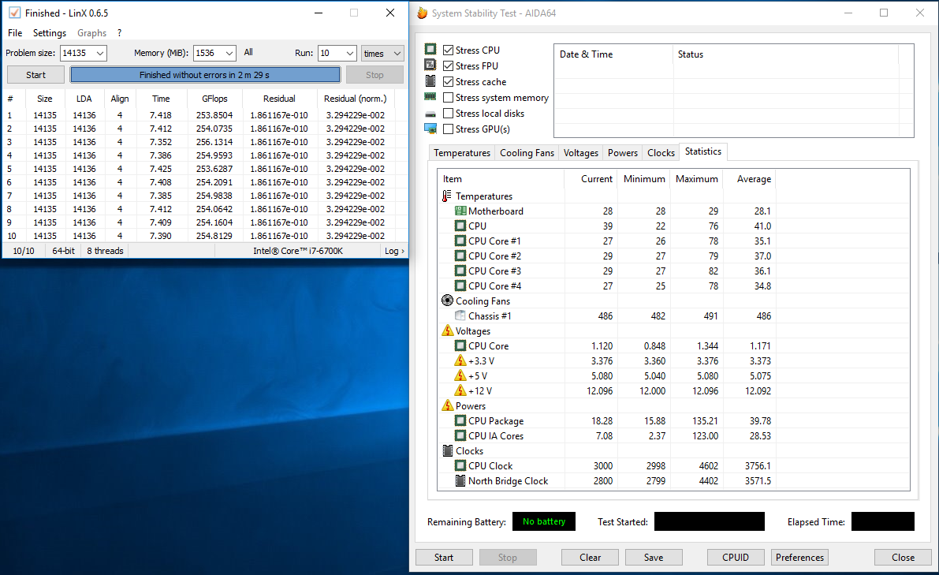939x575 pixels.
Task: Click the Powers group warning icon
Action: [447, 405]
